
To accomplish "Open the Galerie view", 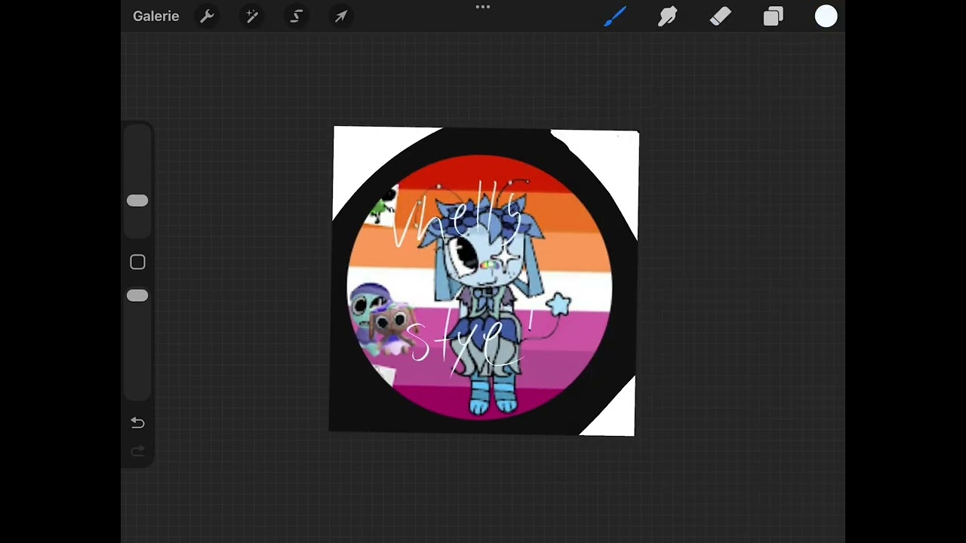I will tap(155, 16).
